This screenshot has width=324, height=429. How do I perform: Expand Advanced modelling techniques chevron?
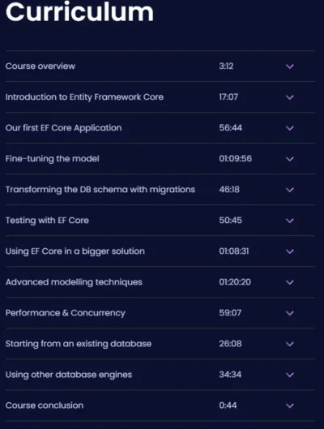point(290,282)
